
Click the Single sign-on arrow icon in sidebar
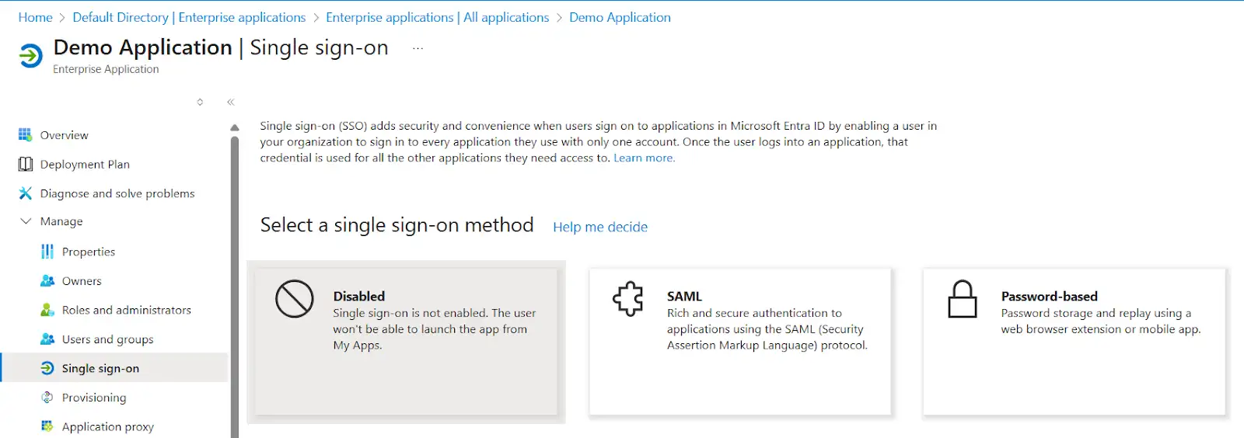click(47, 368)
